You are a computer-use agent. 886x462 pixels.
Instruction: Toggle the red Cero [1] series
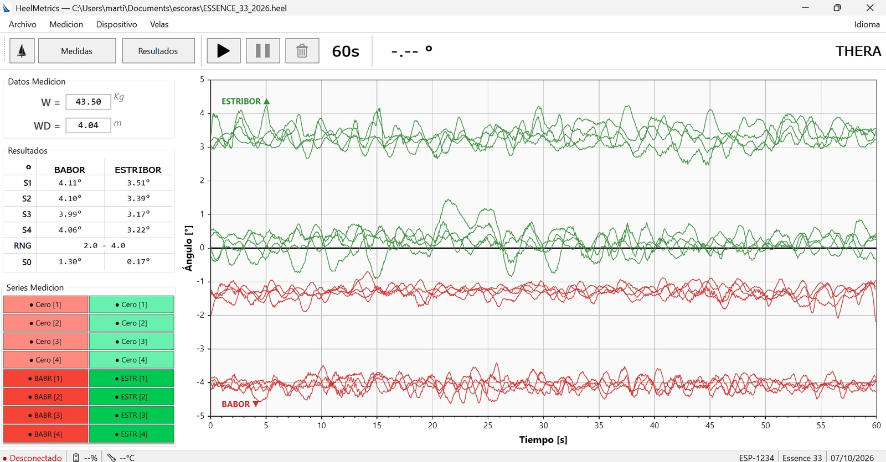46,305
